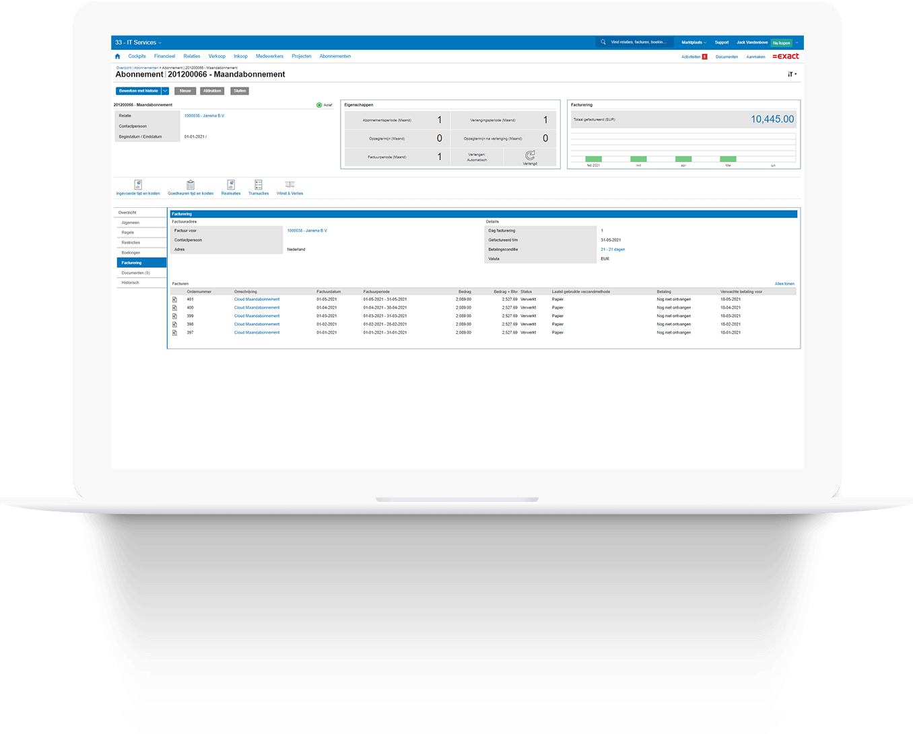This screenshot has height=734, width=913.
Task: Open Cloud Maandabonnement link for order 399
Action: (257, 316)
